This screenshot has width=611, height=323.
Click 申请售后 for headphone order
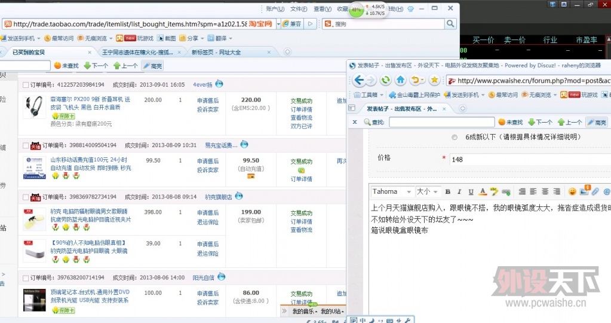tap(208, 100)
